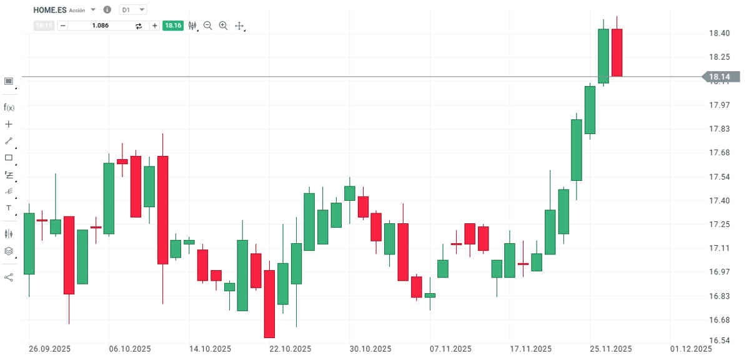The height and width of the screenshot is (358, 749).
Task: Select the trend line drawing tool
Action: (x=9, y=141)
